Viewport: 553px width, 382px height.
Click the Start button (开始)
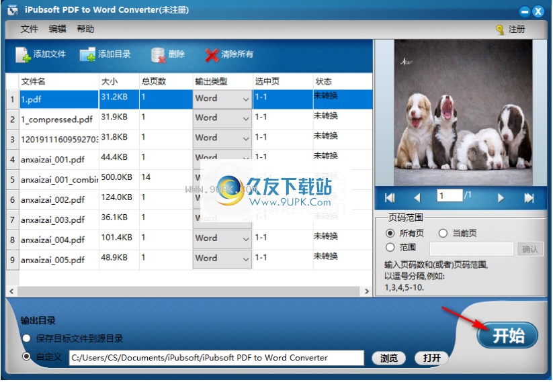pyautogui.click(x=507, y=336)
